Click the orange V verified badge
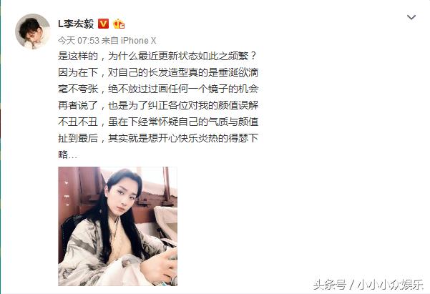 pos(104,24)
